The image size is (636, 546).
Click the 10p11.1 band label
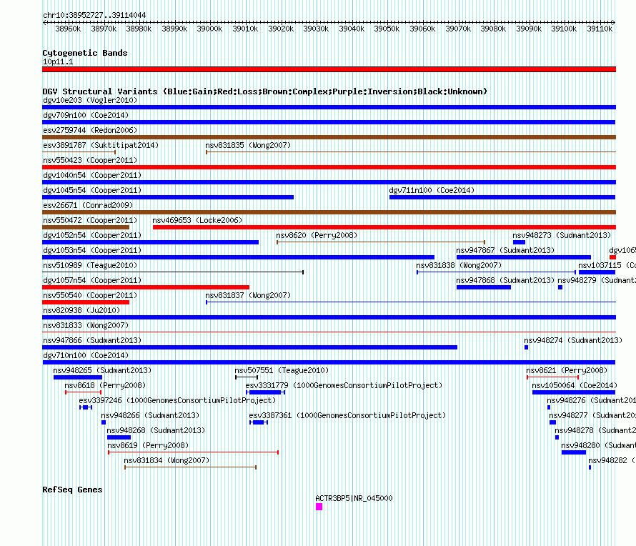pos(58,61)
